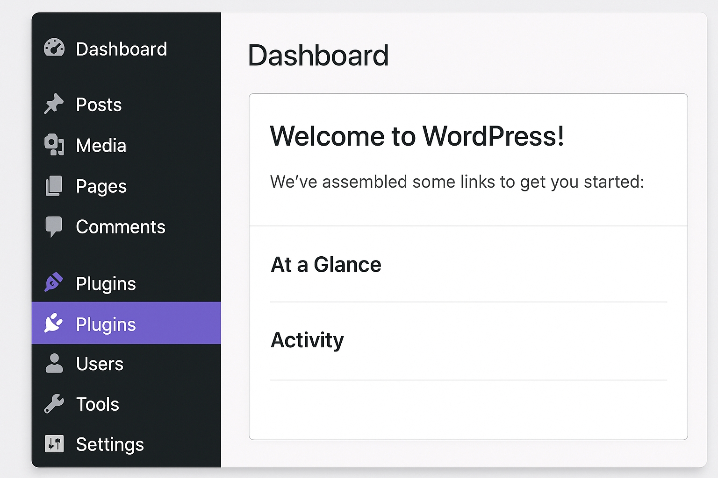Image resolution: width=718 pixels, height=478 pixels.
Task: Click the Settings sliders icon
Action: [54, 444]
